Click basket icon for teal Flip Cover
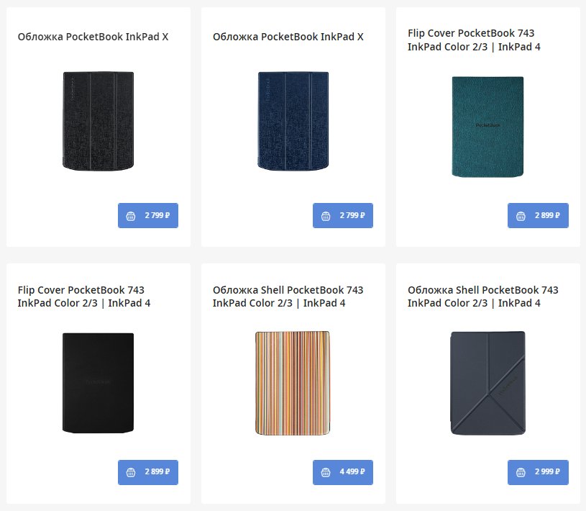The height and width of the screenshot is (511, 586). pyautogui.click(x=521, y=215)
